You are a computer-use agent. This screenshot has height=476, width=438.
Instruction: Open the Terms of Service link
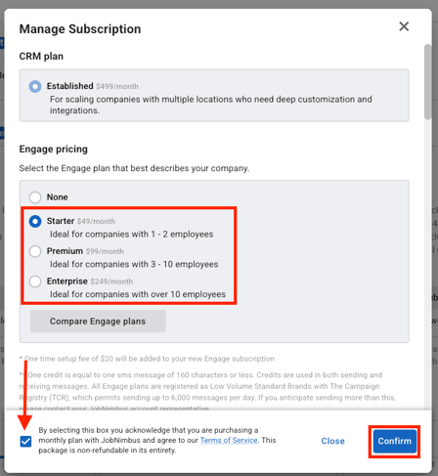229,440
